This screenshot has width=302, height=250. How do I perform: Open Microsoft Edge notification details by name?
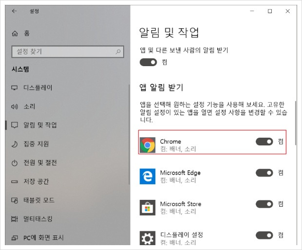point(180,173)
